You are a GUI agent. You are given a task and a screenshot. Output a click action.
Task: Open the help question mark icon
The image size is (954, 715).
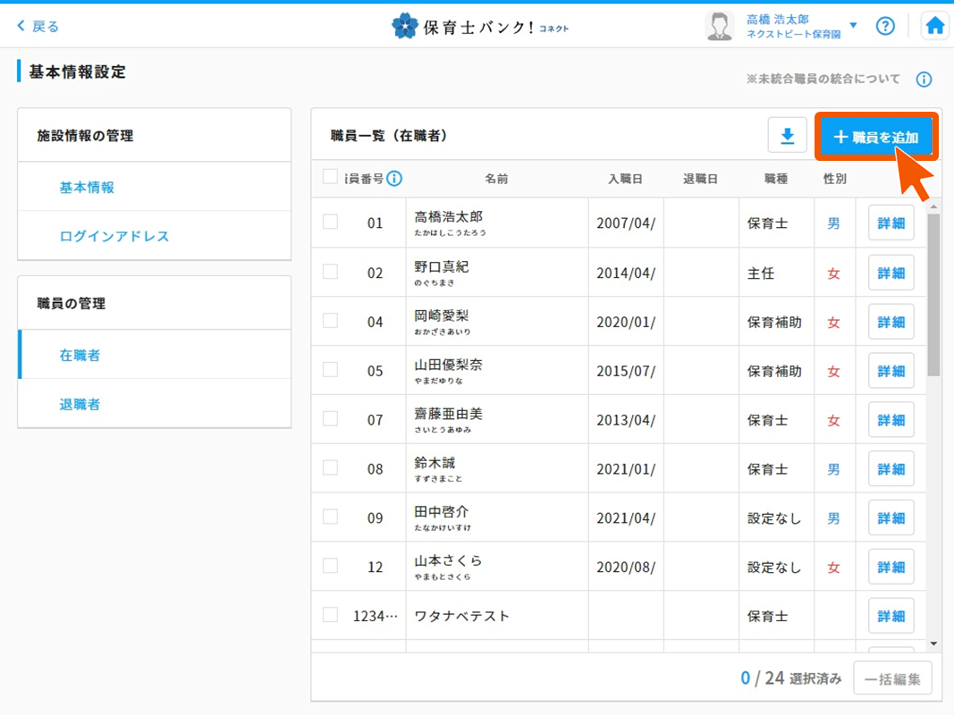pos(885,26)
